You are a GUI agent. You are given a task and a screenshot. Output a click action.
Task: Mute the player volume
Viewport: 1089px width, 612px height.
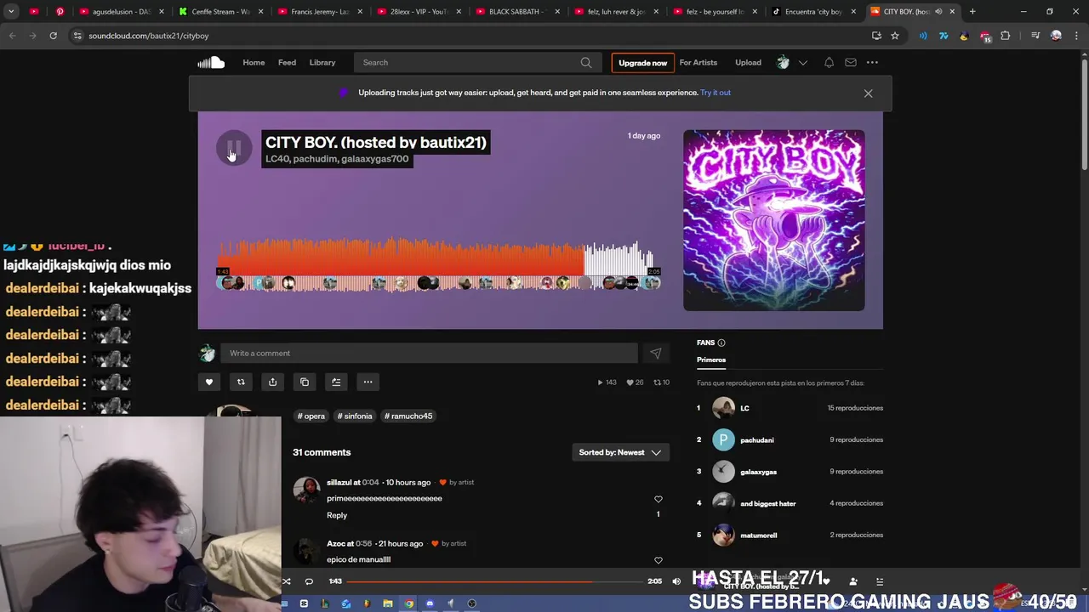click(x=676, y=581)
